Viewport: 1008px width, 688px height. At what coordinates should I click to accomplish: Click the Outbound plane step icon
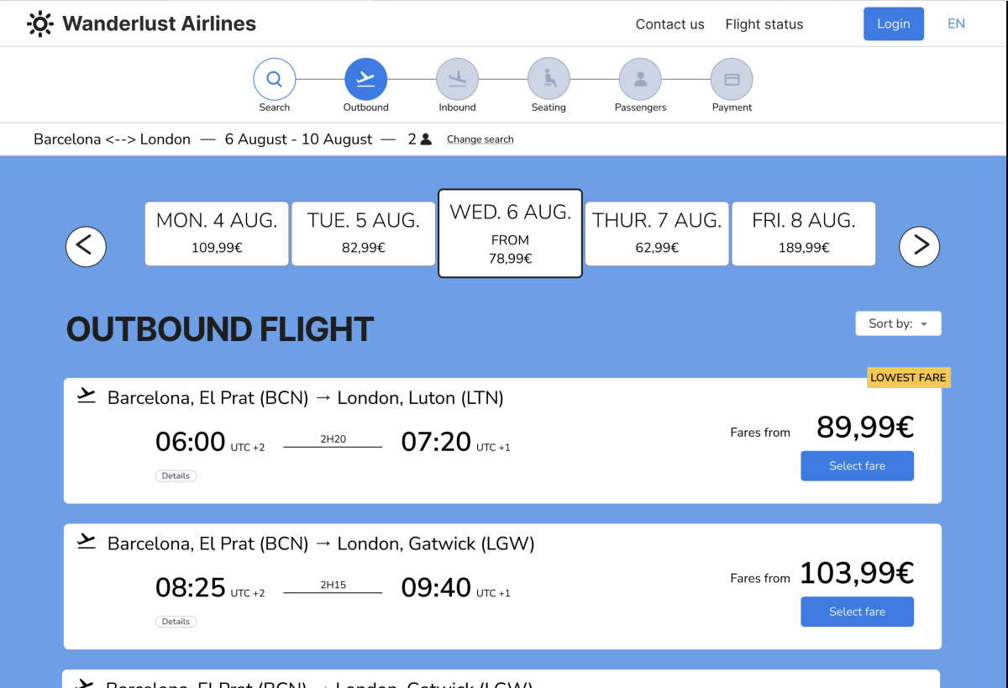[x=365, y=80]
